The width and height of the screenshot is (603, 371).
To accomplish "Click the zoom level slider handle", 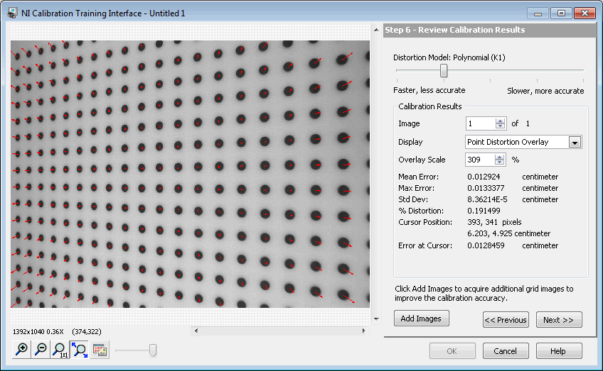I will 152,350.
